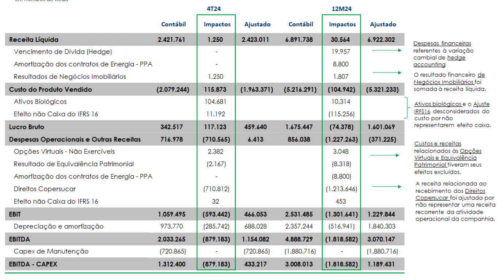Select the adjusted revenue value 2.423.011
The image size is (504, 280).
coord(255,39)
